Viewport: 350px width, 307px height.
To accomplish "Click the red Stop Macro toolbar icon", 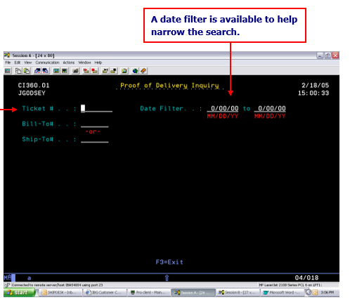I will click(x=95, y=70).
